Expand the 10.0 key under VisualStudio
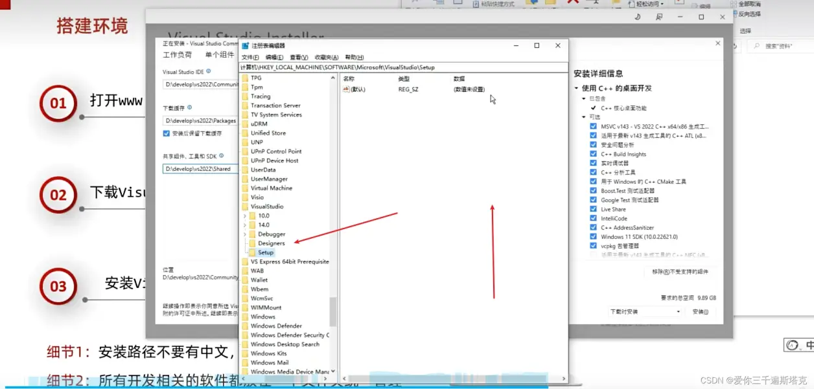This screenshot has height=389, width=814. [x=244, y=216]
